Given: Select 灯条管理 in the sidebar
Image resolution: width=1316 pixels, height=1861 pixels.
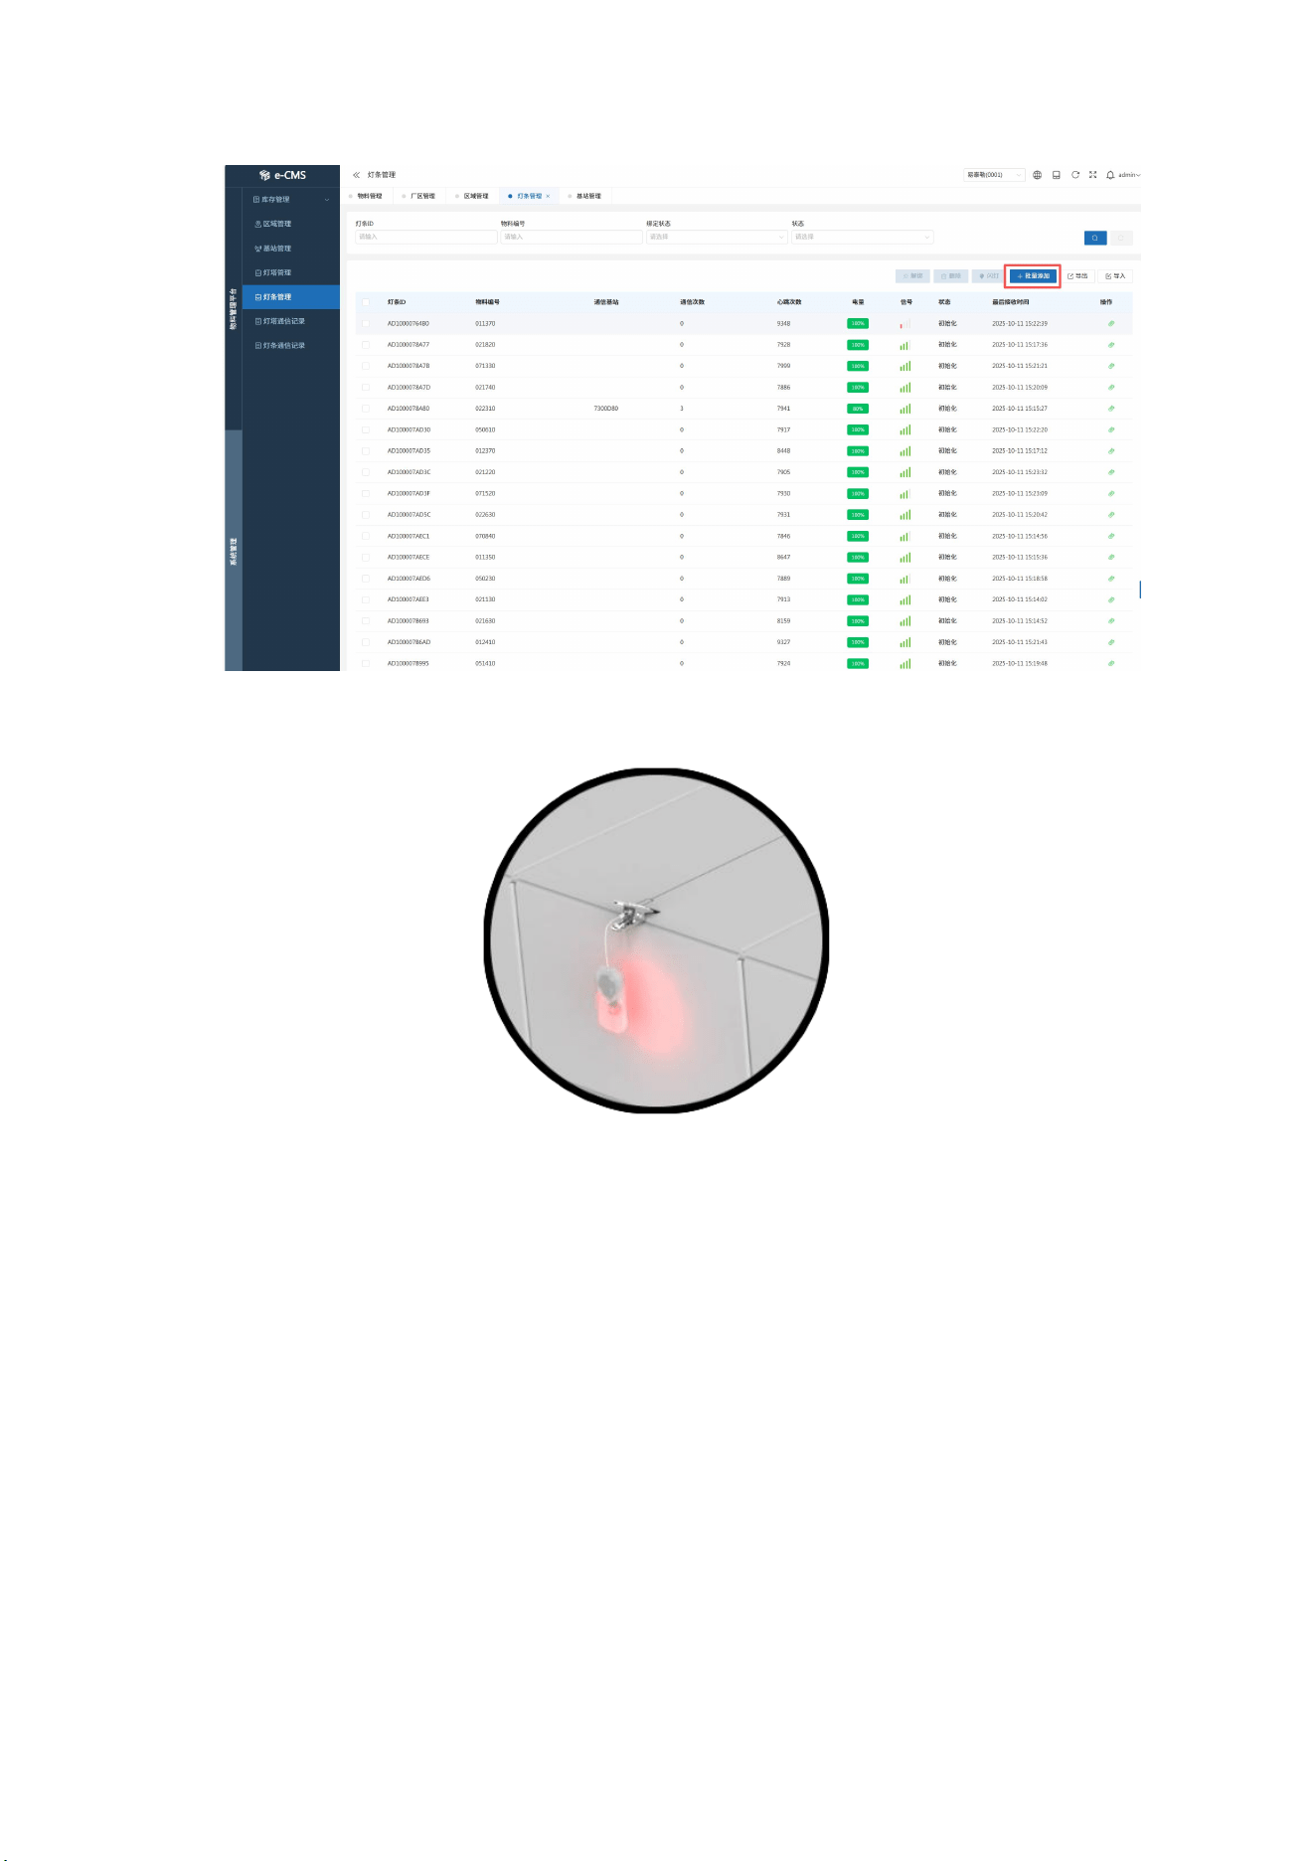Looking at the screenshot, I should click(291, 297).
